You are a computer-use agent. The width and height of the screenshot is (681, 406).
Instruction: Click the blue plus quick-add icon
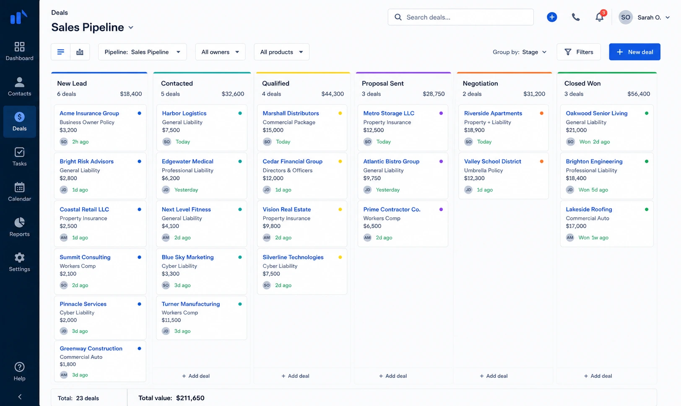(552, 17)
